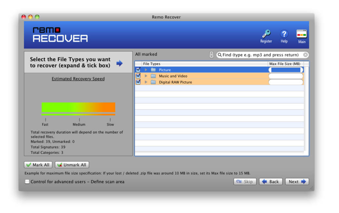Click the Unmark All button
The image size is (339, 213).
(72, 165)
